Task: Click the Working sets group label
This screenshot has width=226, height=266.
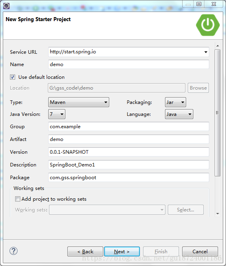Action: click(x=29, y=188)
